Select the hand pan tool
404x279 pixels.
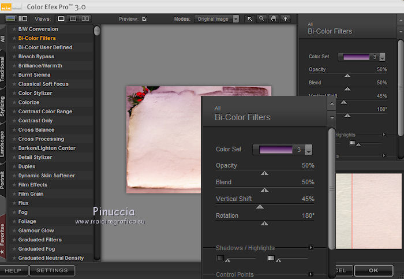tap(272, 18)
